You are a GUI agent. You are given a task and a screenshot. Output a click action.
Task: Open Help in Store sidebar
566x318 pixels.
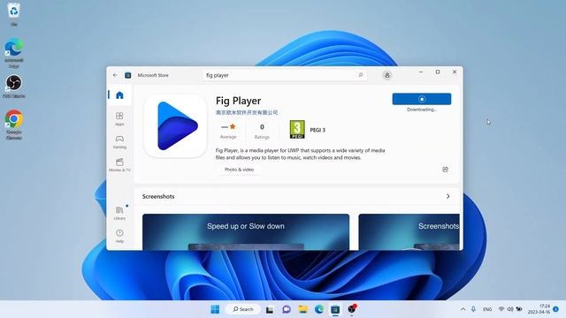click(119, 236)
